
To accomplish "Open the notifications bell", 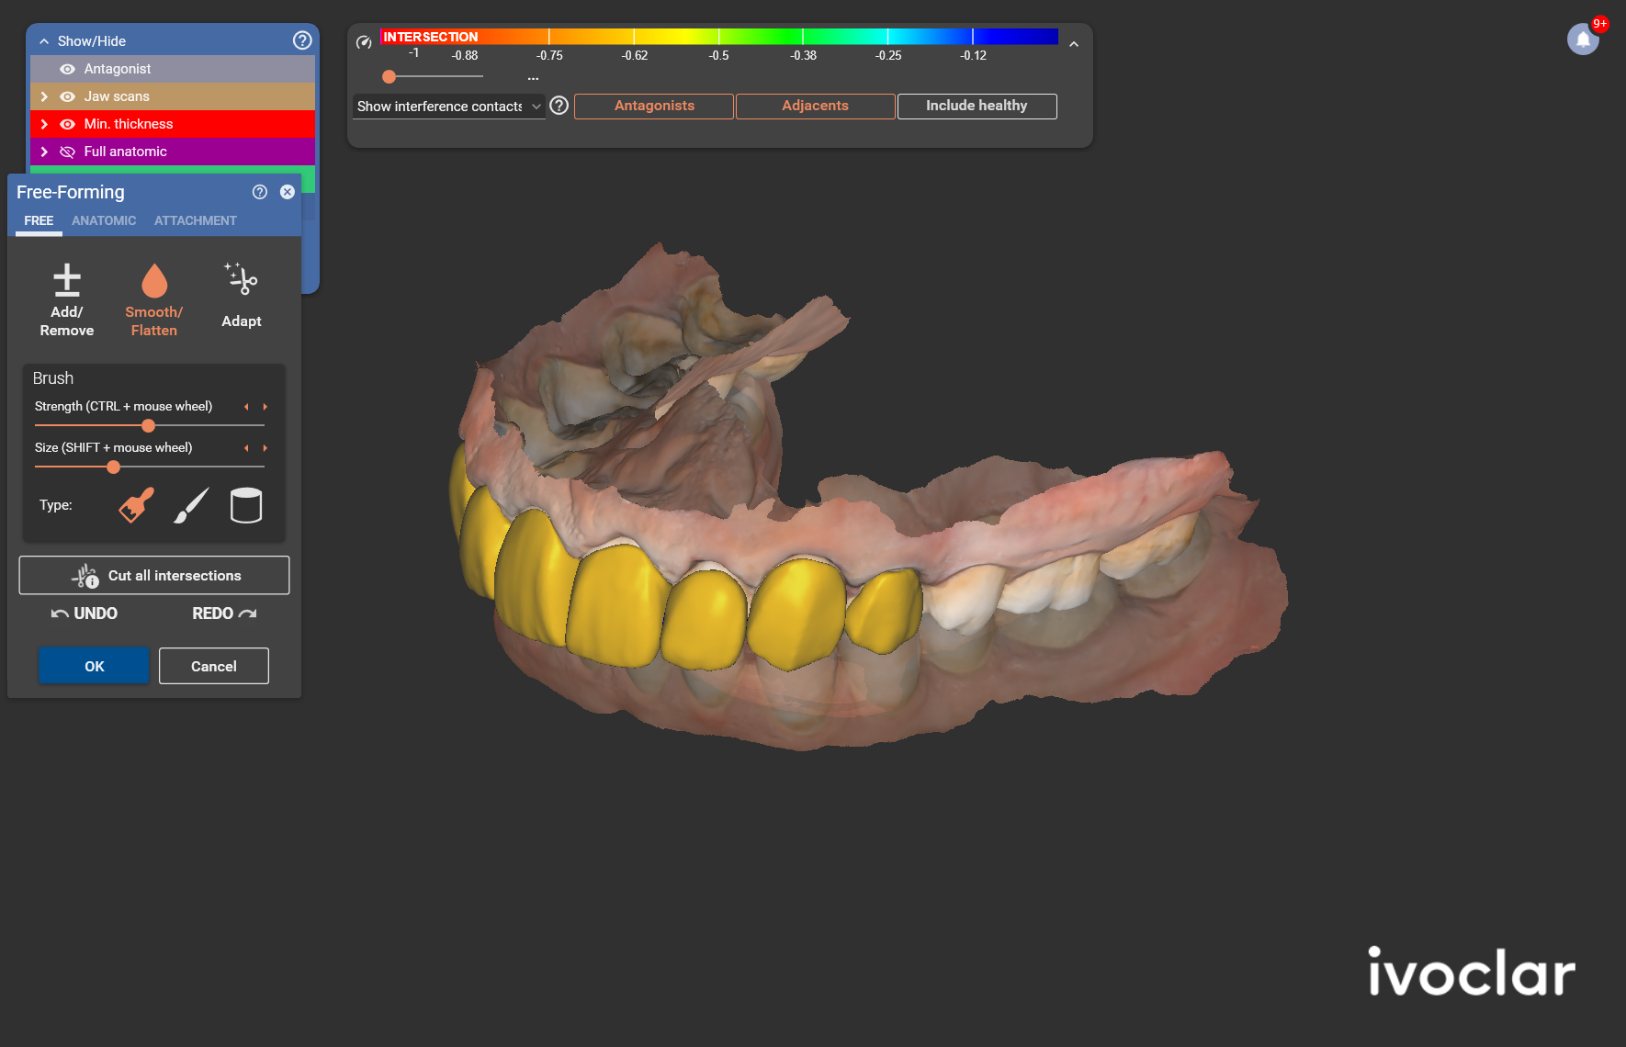I will pos(1583,39).
